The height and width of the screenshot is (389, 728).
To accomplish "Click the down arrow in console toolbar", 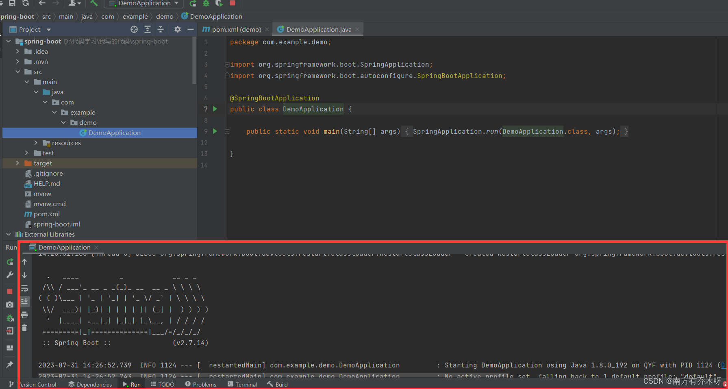I will click(24, 275).
